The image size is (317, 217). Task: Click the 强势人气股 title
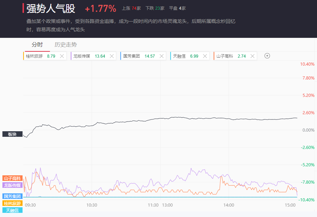51,9
